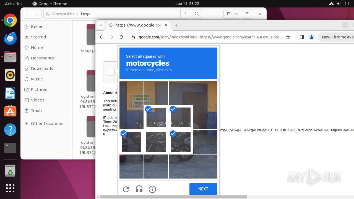354x199 pixels.
Task: Go back in Chrome
Action: [x=101, y=37]
